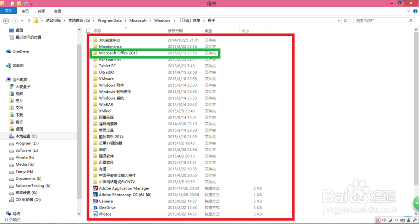
Task: Select the Microsoft Office 2013 folder icon
Action: click(95, 53)
